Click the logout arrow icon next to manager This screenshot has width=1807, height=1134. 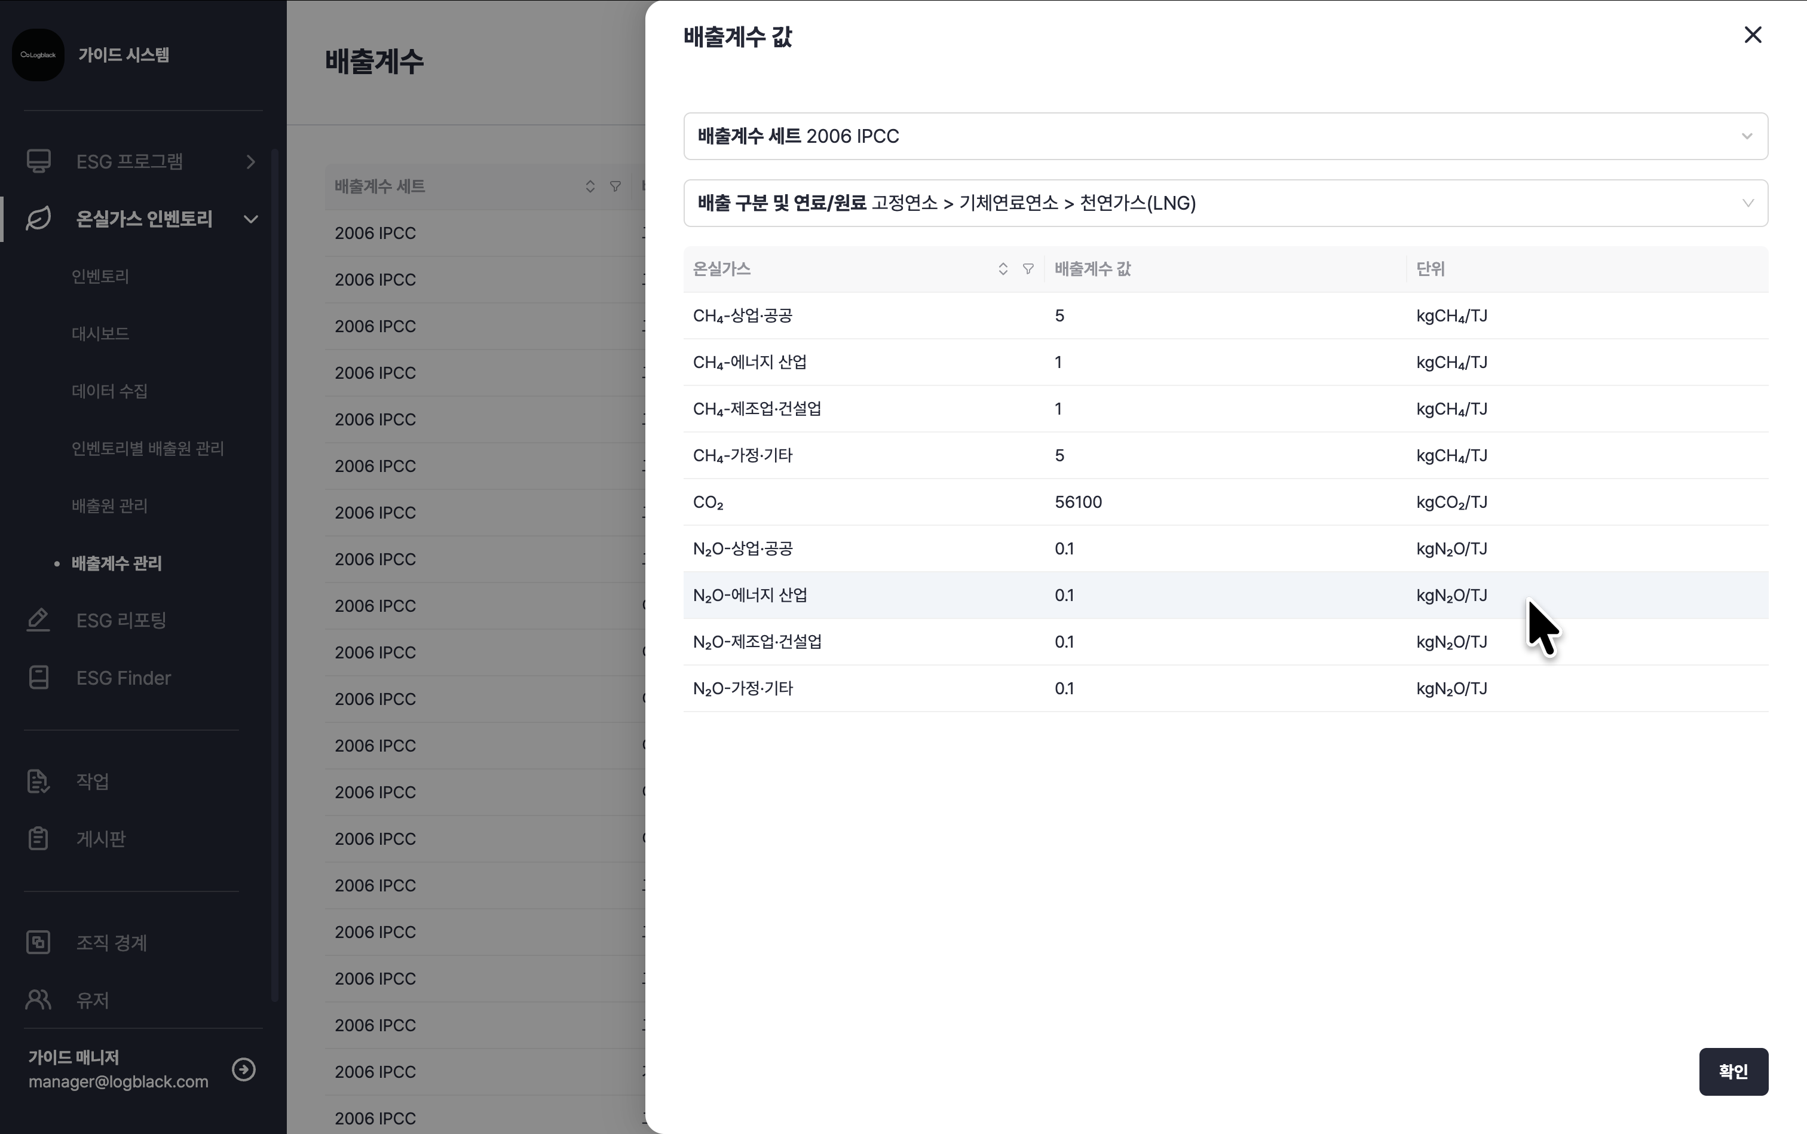pyautogui.click(x=244, y=1069)
